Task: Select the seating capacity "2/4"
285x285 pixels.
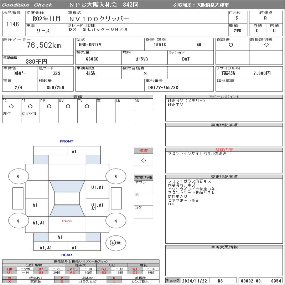Action: coord(19,87)
